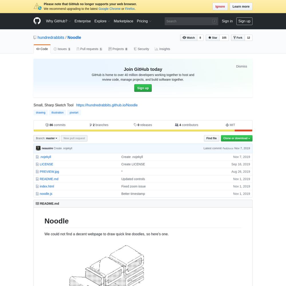Click the file icon next to noodle.js
Screen dimensions: 286x286
coord(37,194)
